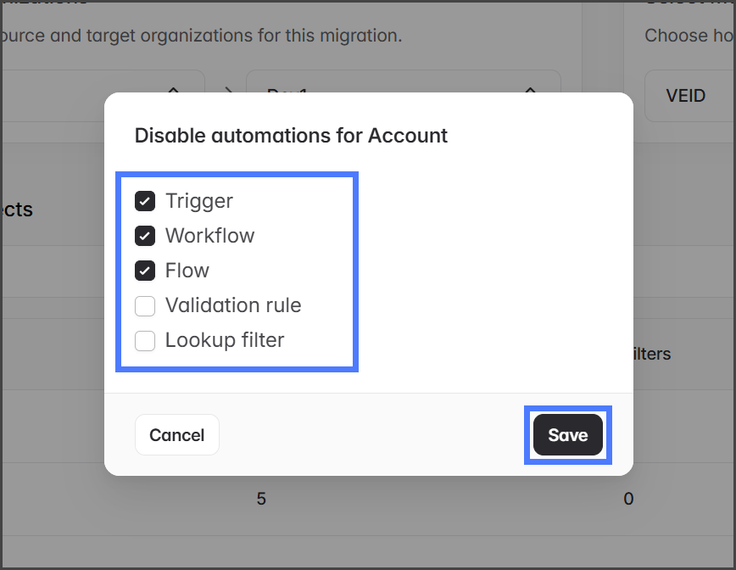Image resolution: width=736 pixels, height=570 pixels.
Task: Click the Lookup filter label text
Action: coord(225,340)
